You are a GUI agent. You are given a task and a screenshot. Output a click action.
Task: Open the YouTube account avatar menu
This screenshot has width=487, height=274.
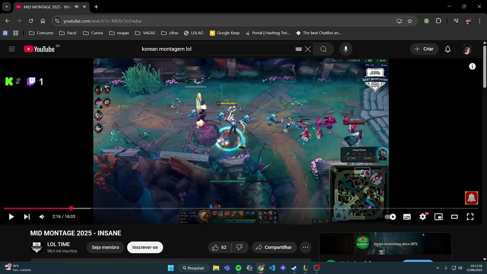(467, 49)
